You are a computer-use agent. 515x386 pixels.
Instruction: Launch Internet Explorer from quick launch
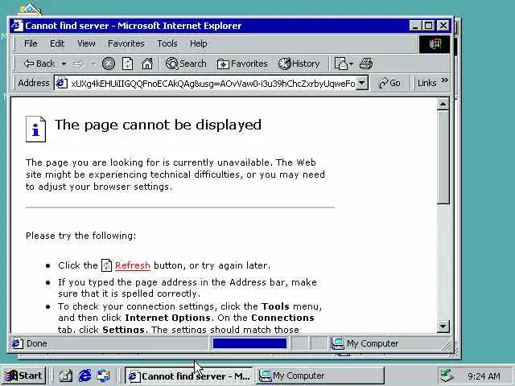84,376
